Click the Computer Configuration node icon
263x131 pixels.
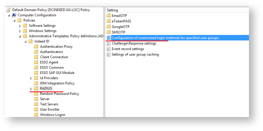tap(14, 15)
